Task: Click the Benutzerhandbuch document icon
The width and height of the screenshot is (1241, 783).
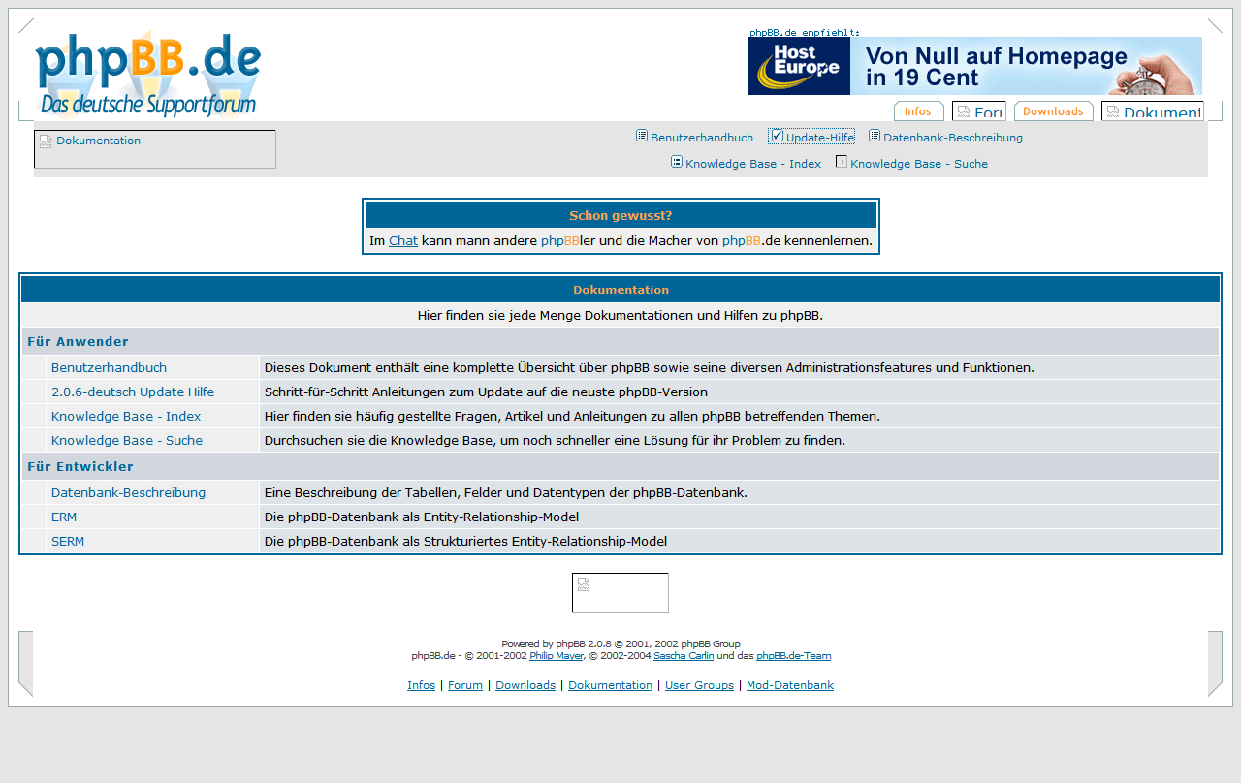Action: pyautogui.click(x=642, y=136)
